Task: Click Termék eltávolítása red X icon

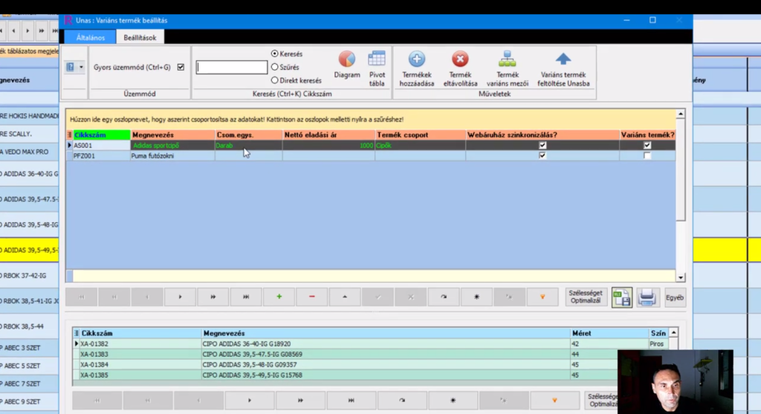Action: click(x=460, y=60)
